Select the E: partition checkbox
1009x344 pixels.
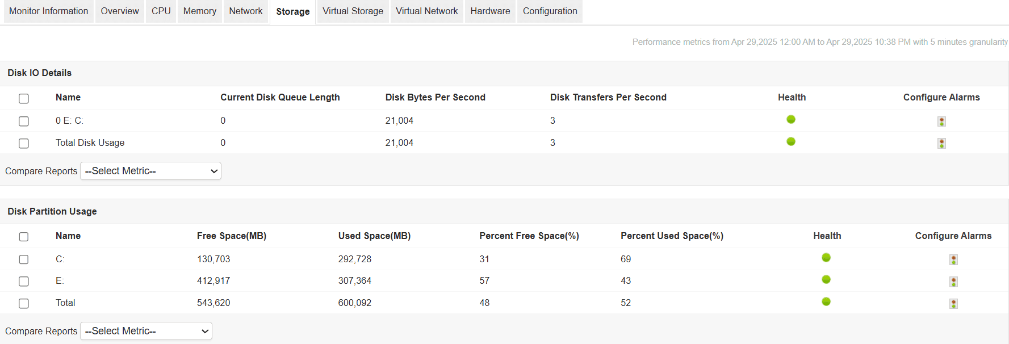point(24,282)
